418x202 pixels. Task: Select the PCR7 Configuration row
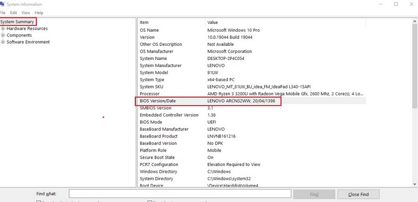pyautogui.click(x=252, y=165)
